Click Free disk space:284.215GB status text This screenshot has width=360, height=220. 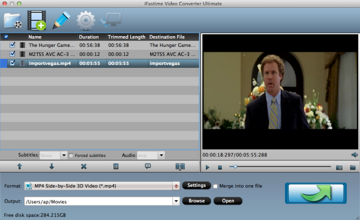click(35, 215)
